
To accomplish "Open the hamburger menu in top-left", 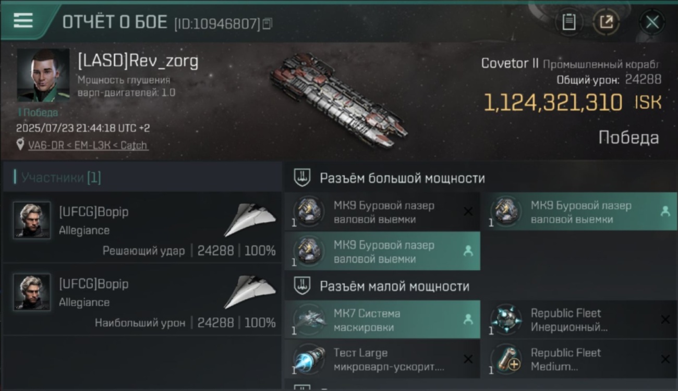I will 23,20.
